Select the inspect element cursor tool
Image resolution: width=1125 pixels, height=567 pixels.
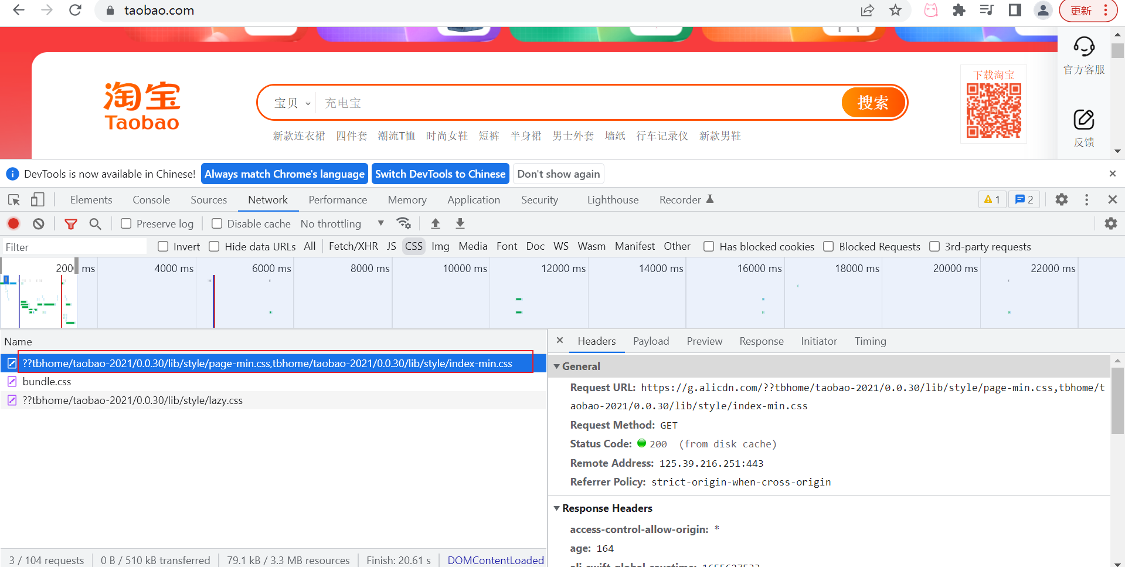[x=13, y=199]
